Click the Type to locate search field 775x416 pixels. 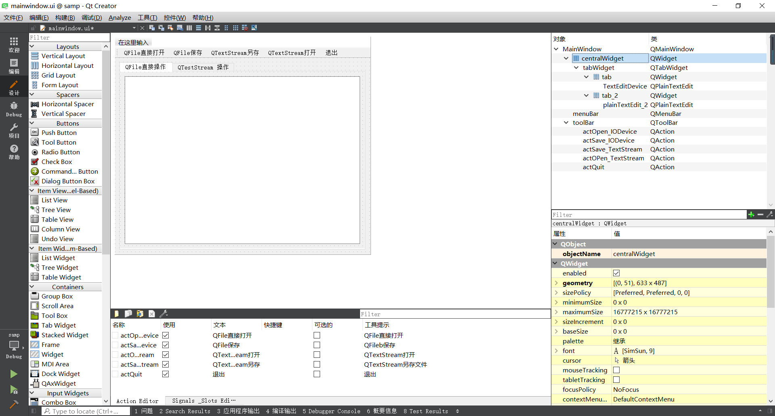click(86, 411)
